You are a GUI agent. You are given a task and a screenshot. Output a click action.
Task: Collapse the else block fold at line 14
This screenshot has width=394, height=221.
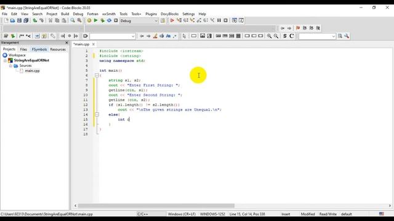(97, 115)
